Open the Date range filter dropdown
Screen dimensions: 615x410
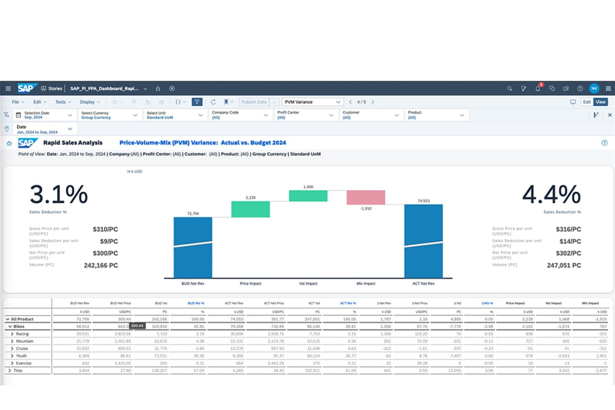[x=45, y=129]
